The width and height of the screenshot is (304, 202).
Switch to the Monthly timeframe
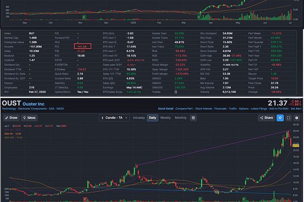pyautogui.click(x=180, y=118)
